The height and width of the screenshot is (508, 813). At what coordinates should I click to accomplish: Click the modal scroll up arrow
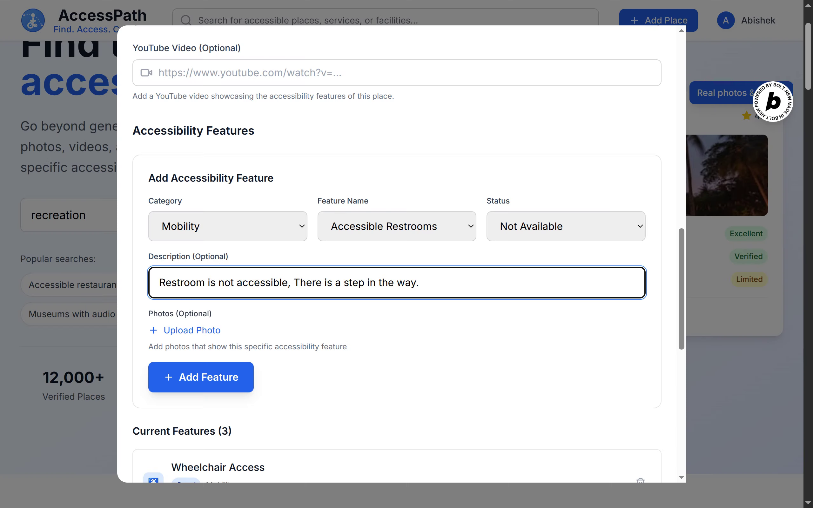681,30
